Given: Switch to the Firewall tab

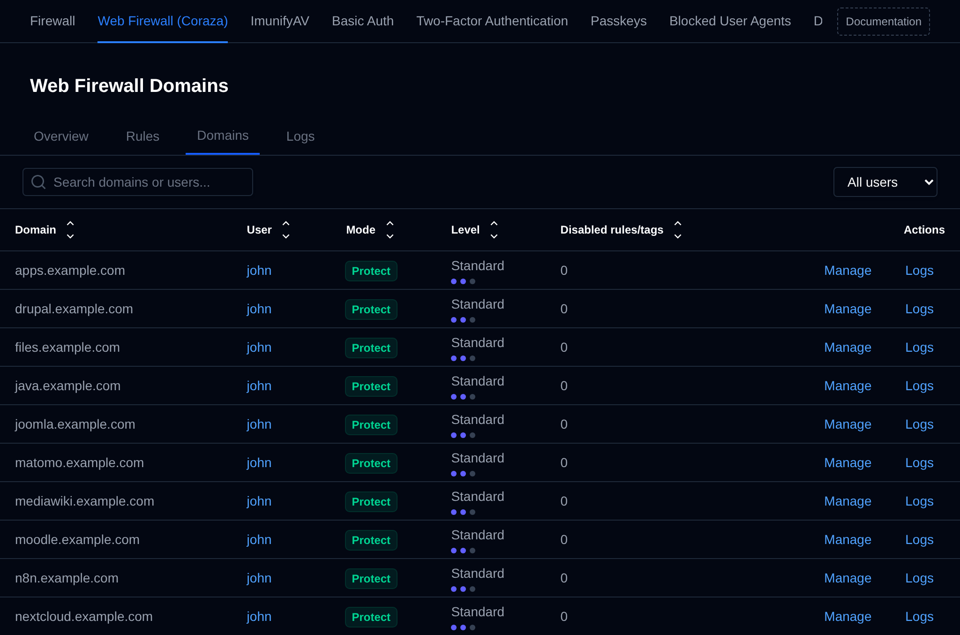Looking at the screenshot, I should coord(52,21).
